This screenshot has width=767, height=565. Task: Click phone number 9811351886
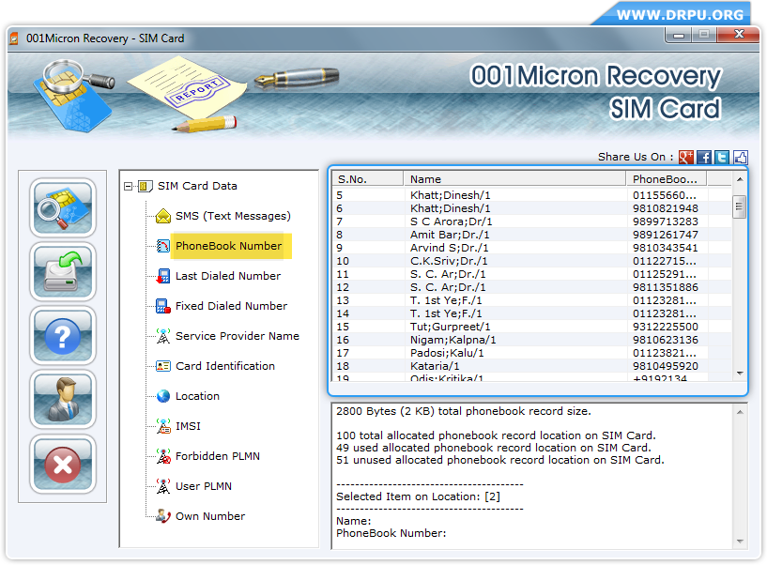coord(666,287)
